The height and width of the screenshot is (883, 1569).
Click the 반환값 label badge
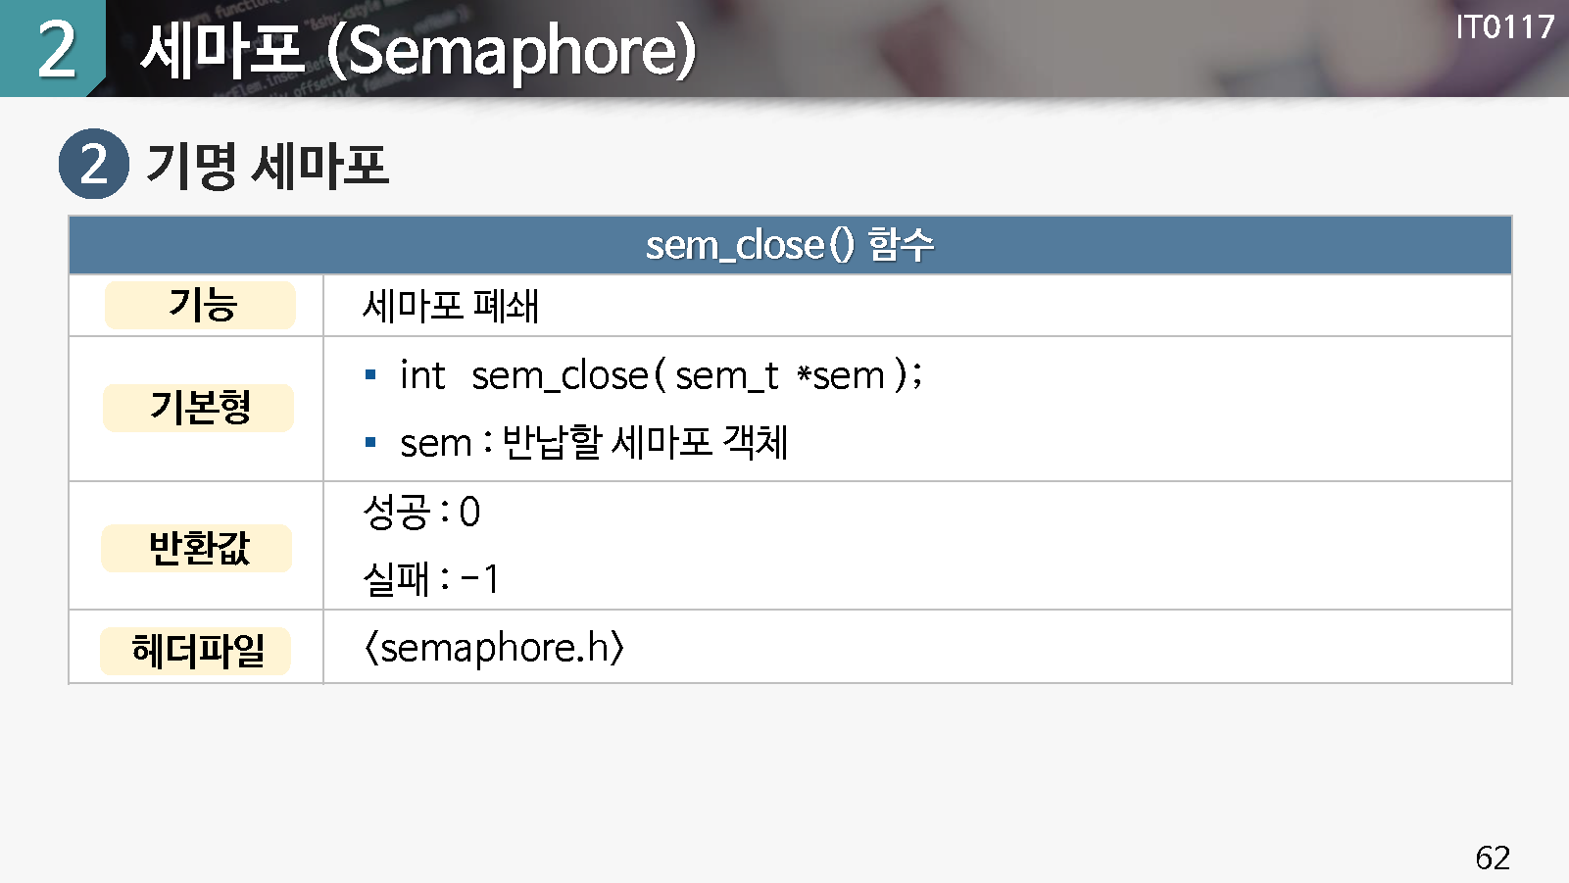click(198, 548)
